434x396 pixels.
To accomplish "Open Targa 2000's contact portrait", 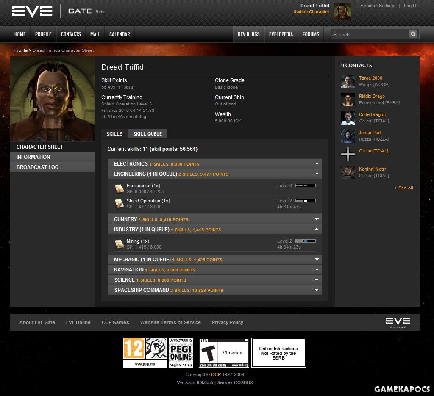I will coord(348,81).
